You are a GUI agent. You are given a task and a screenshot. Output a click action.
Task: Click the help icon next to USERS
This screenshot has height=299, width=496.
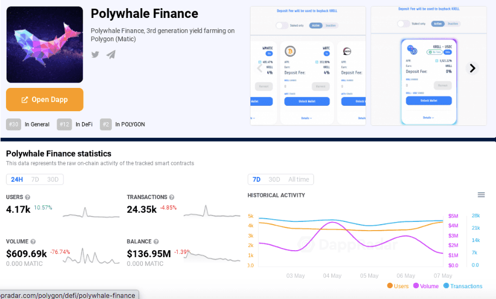click(28, 198)
